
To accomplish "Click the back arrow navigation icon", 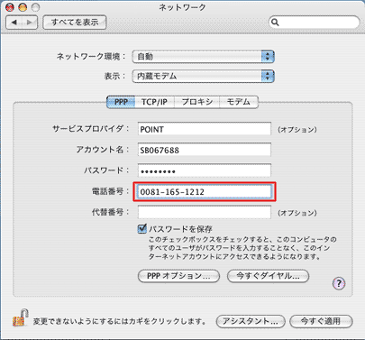I will [14, 23].
